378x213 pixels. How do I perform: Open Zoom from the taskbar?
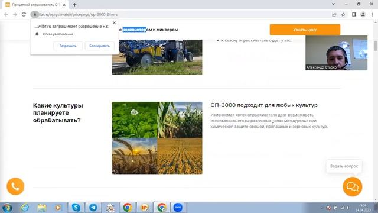pos(178,208)
